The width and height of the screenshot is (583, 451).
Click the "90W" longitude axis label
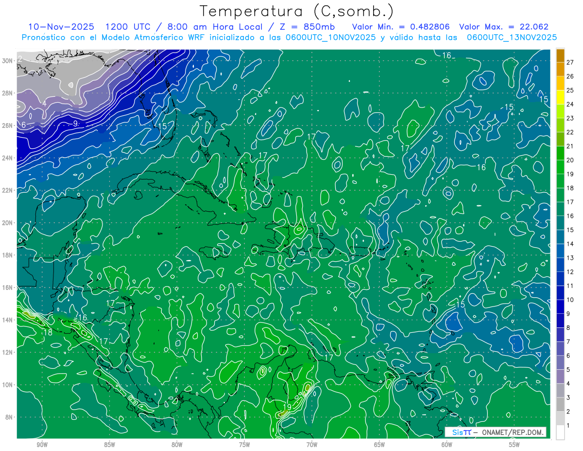pyautogui.click(x=42, y=445)
